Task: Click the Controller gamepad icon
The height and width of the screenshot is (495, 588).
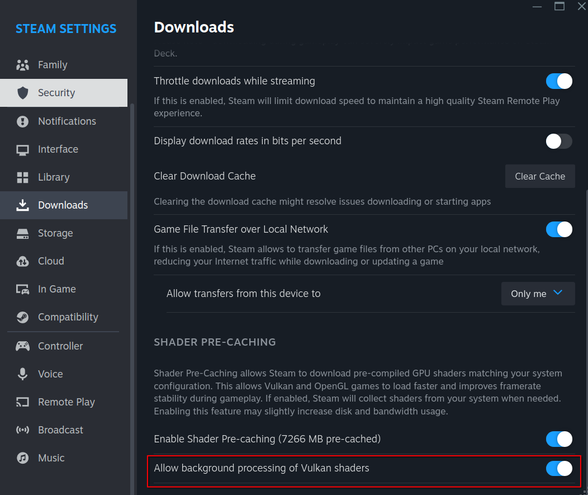Action: coord(22,346)
